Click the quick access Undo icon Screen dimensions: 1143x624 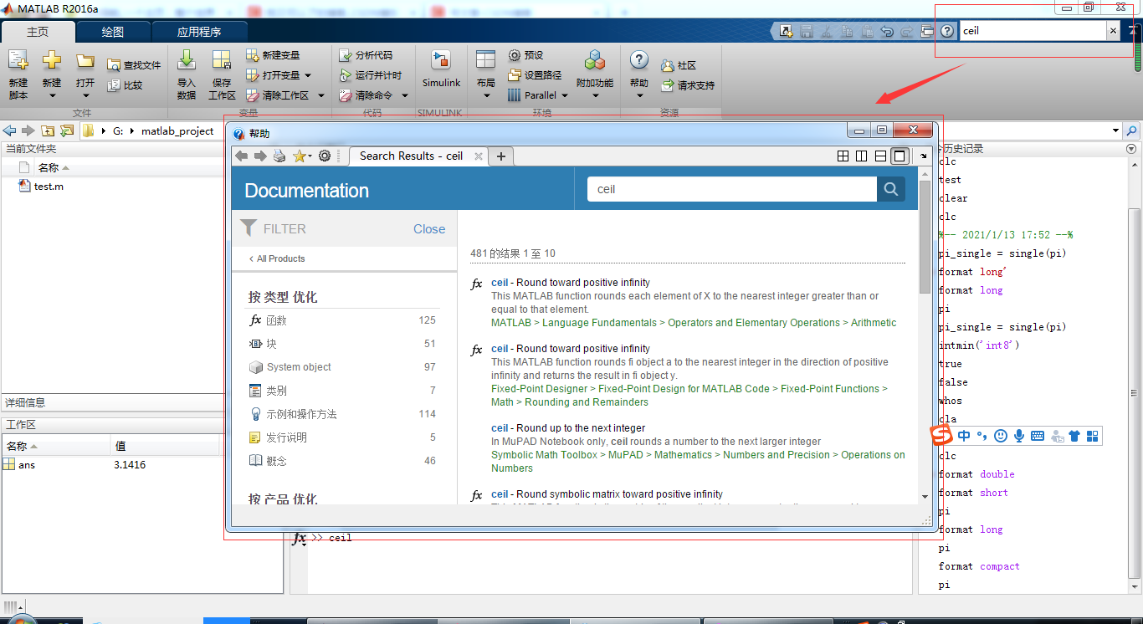click(887, 31)
